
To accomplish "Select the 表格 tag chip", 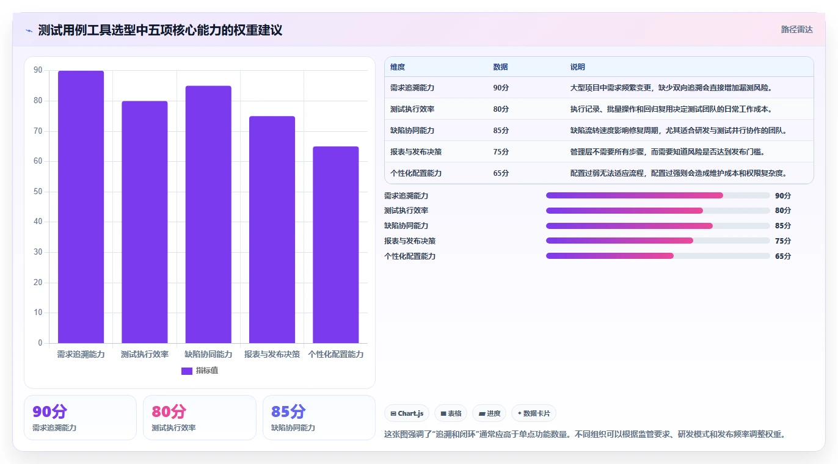I will coord(451,413).
